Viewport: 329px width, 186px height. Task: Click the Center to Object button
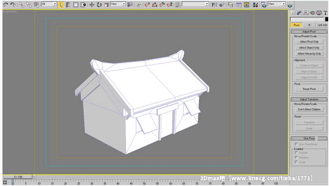click(309, 65)
